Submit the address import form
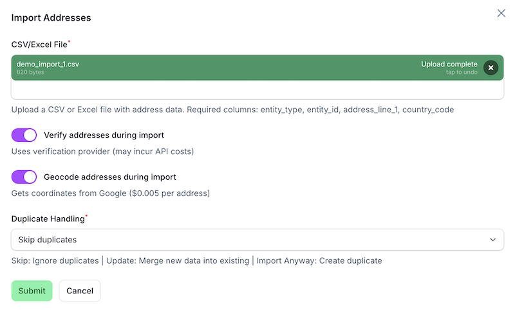This screenshot has width=515, height=312. (32, 291)
